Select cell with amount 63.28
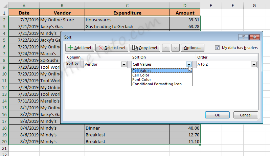Image resolution: width=270 pixels, height=156 pixels. (x=185, y=26)
